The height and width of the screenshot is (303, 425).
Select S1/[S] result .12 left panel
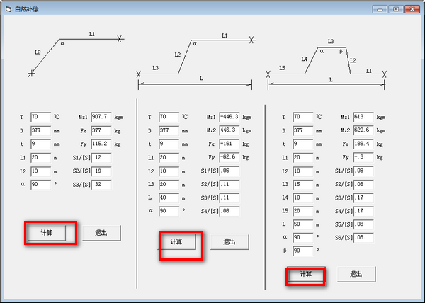(x=101, y=158)
